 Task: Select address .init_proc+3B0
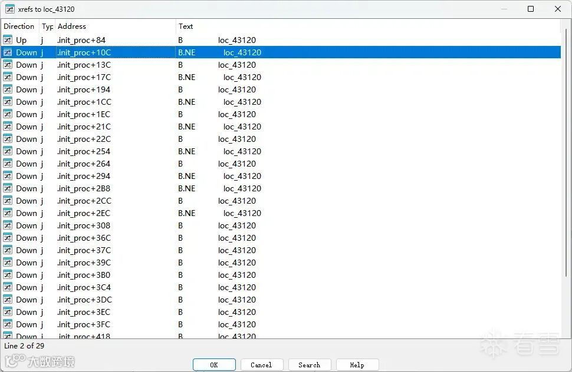click(x=83, y=275)
